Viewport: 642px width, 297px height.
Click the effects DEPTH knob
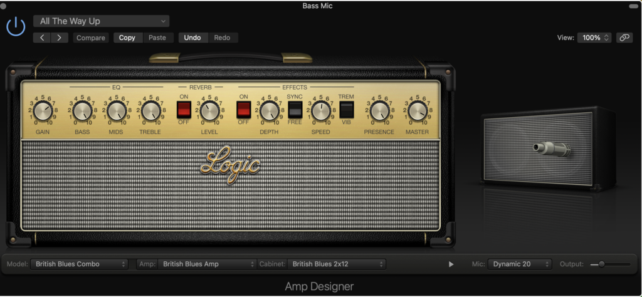click(x=269, y=111)
